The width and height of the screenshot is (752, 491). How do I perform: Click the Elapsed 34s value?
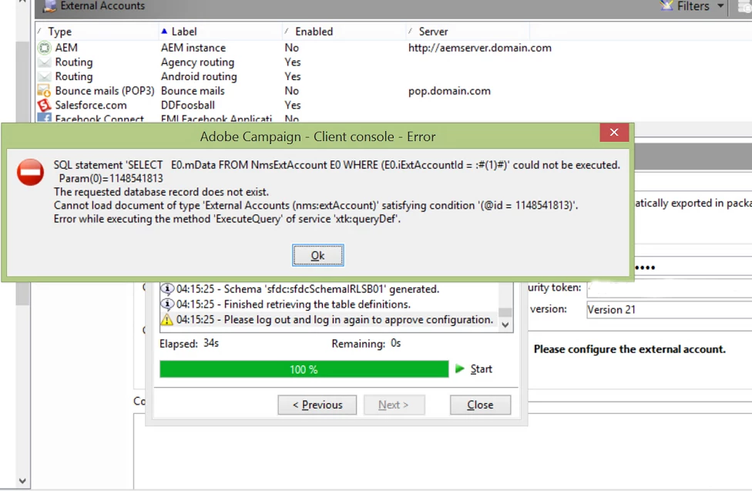pos(211,344)
